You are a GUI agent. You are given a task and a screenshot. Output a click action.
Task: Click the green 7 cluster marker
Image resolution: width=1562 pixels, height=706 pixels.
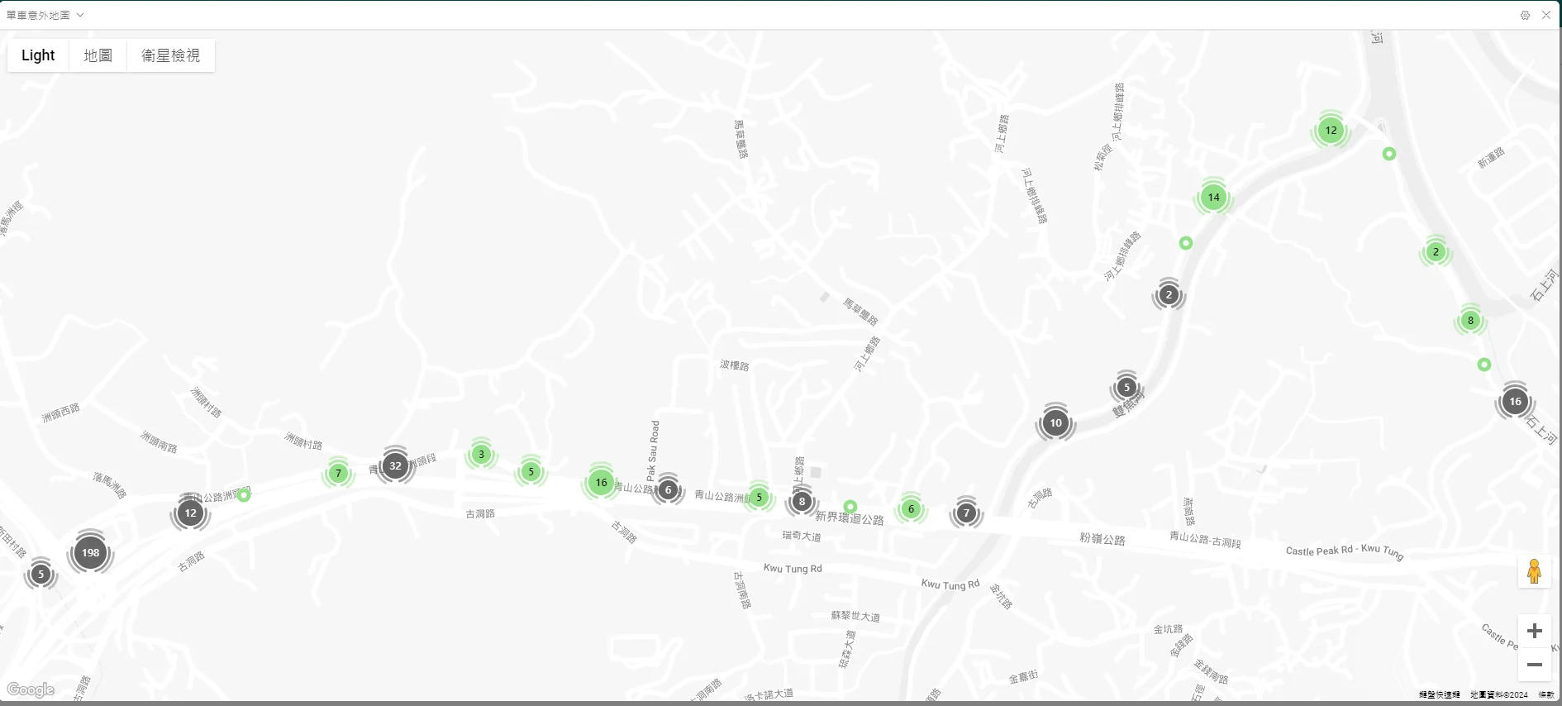point(338,474)
